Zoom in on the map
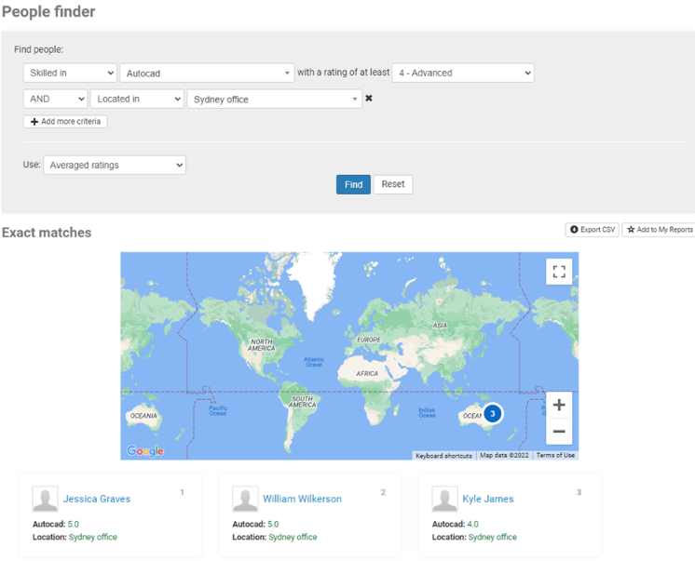 tap(559, 405)
